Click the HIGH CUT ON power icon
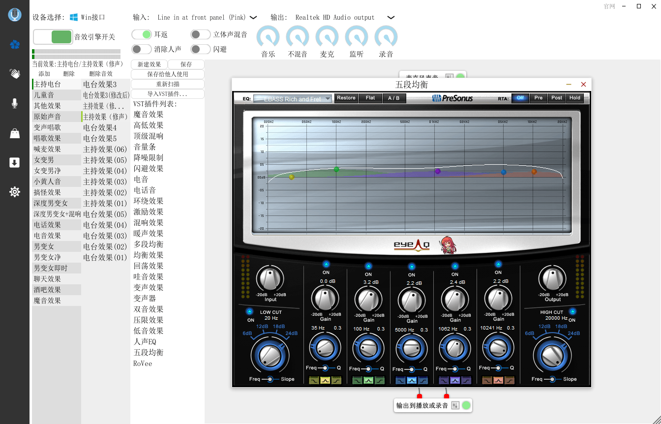Image resolution: width=661 pixels, height=424 pixels. (572, 311)
